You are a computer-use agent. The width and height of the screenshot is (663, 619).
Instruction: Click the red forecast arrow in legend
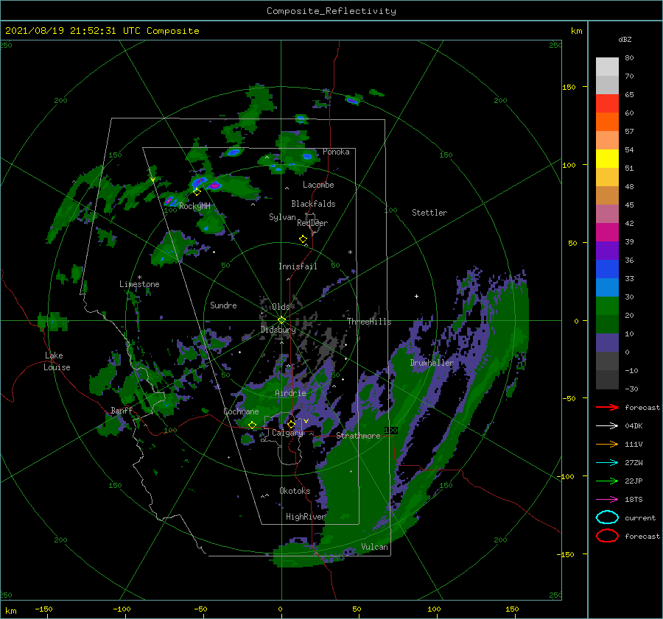(x=607, y=407)
